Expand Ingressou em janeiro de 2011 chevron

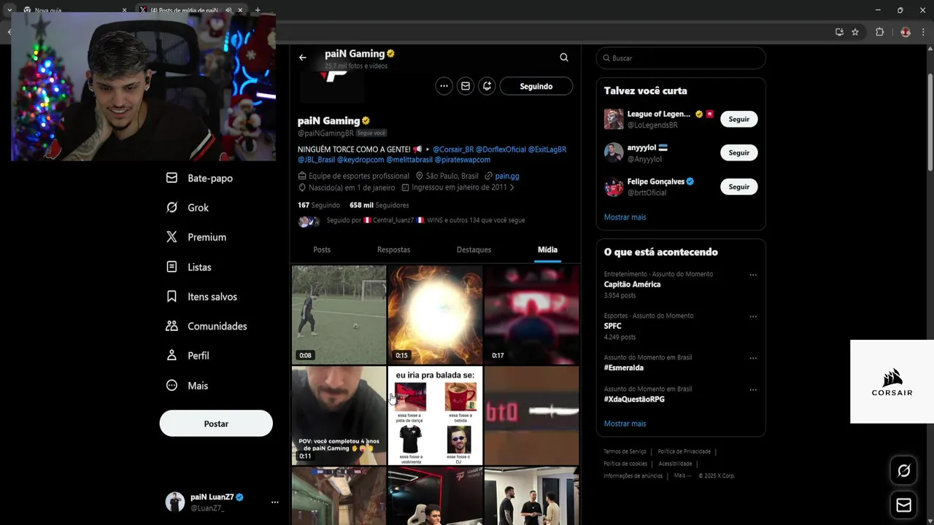point(512,187)
